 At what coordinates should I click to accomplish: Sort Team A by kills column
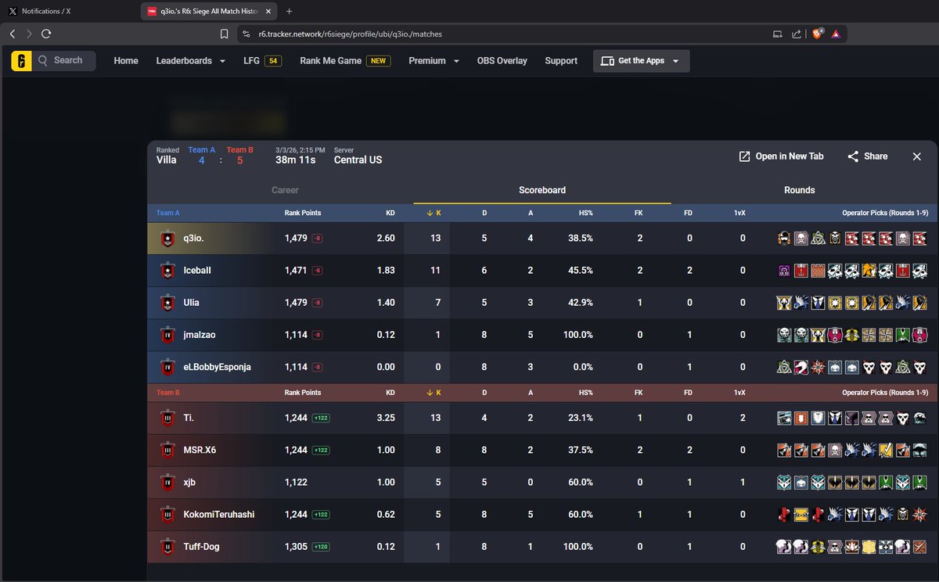434,213
